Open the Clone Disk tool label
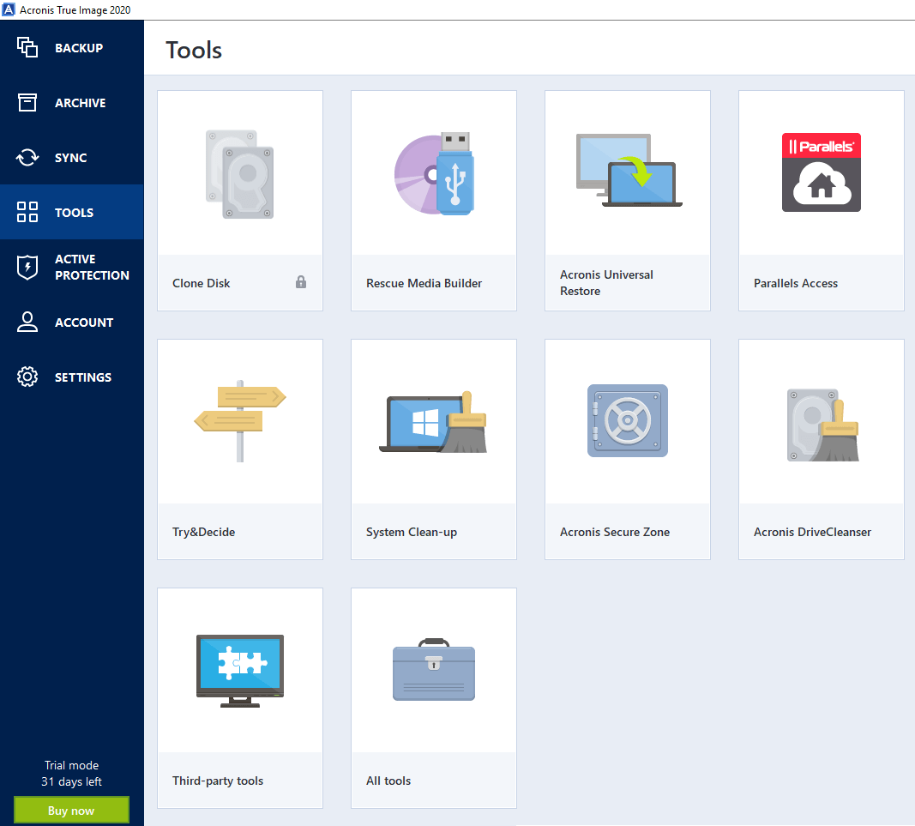Screen dimensions: 915x826 coord(202,283)
